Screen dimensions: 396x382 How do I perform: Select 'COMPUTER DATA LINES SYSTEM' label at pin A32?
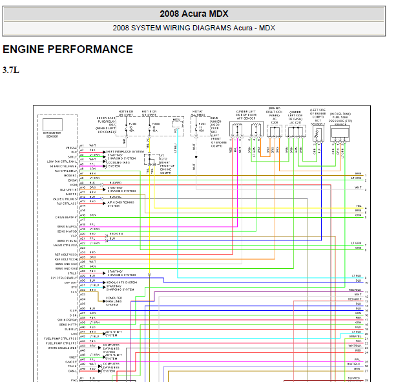click(114, 301)
